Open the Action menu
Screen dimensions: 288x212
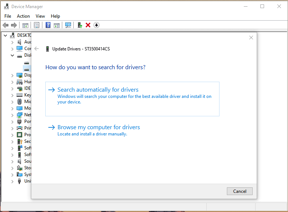tap(23, 16)
